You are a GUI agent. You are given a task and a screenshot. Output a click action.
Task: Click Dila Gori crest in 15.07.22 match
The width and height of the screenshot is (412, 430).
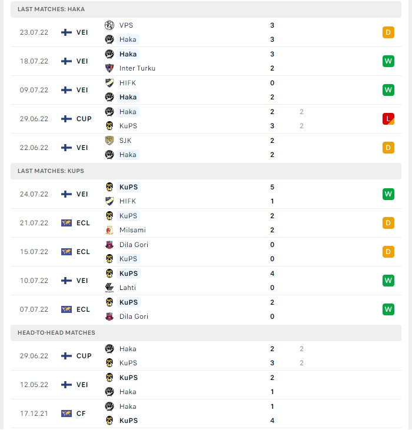(109, 245)
